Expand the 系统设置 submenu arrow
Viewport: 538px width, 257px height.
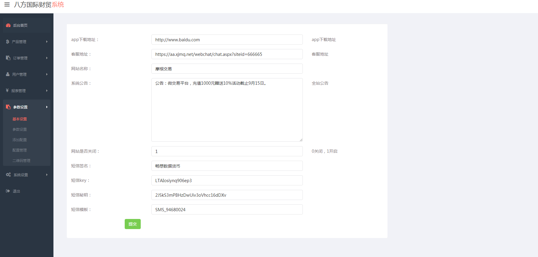(47, 175)
